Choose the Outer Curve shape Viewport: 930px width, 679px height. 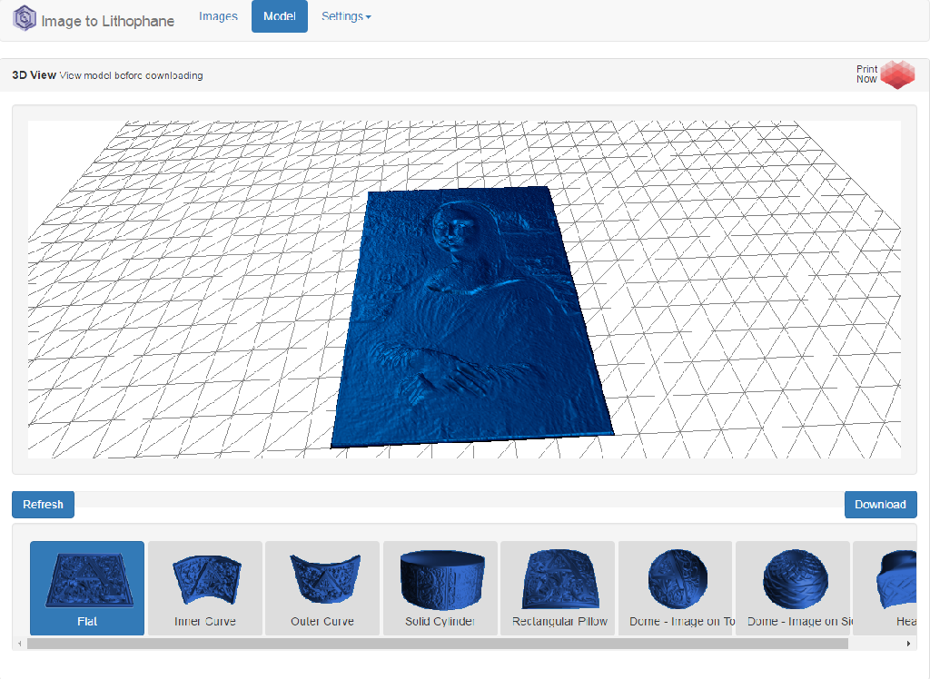tap(322, 587)
